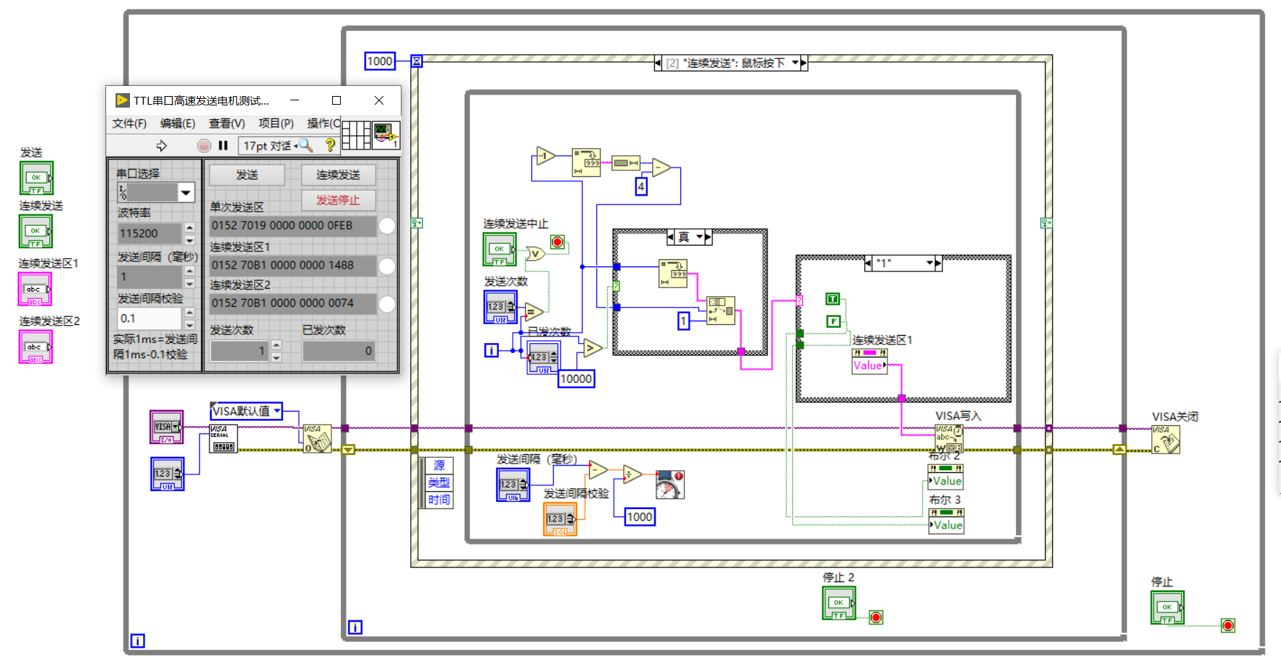Open the 文件(F) menu
The image size is (1281, 660).
coord(129,123)
